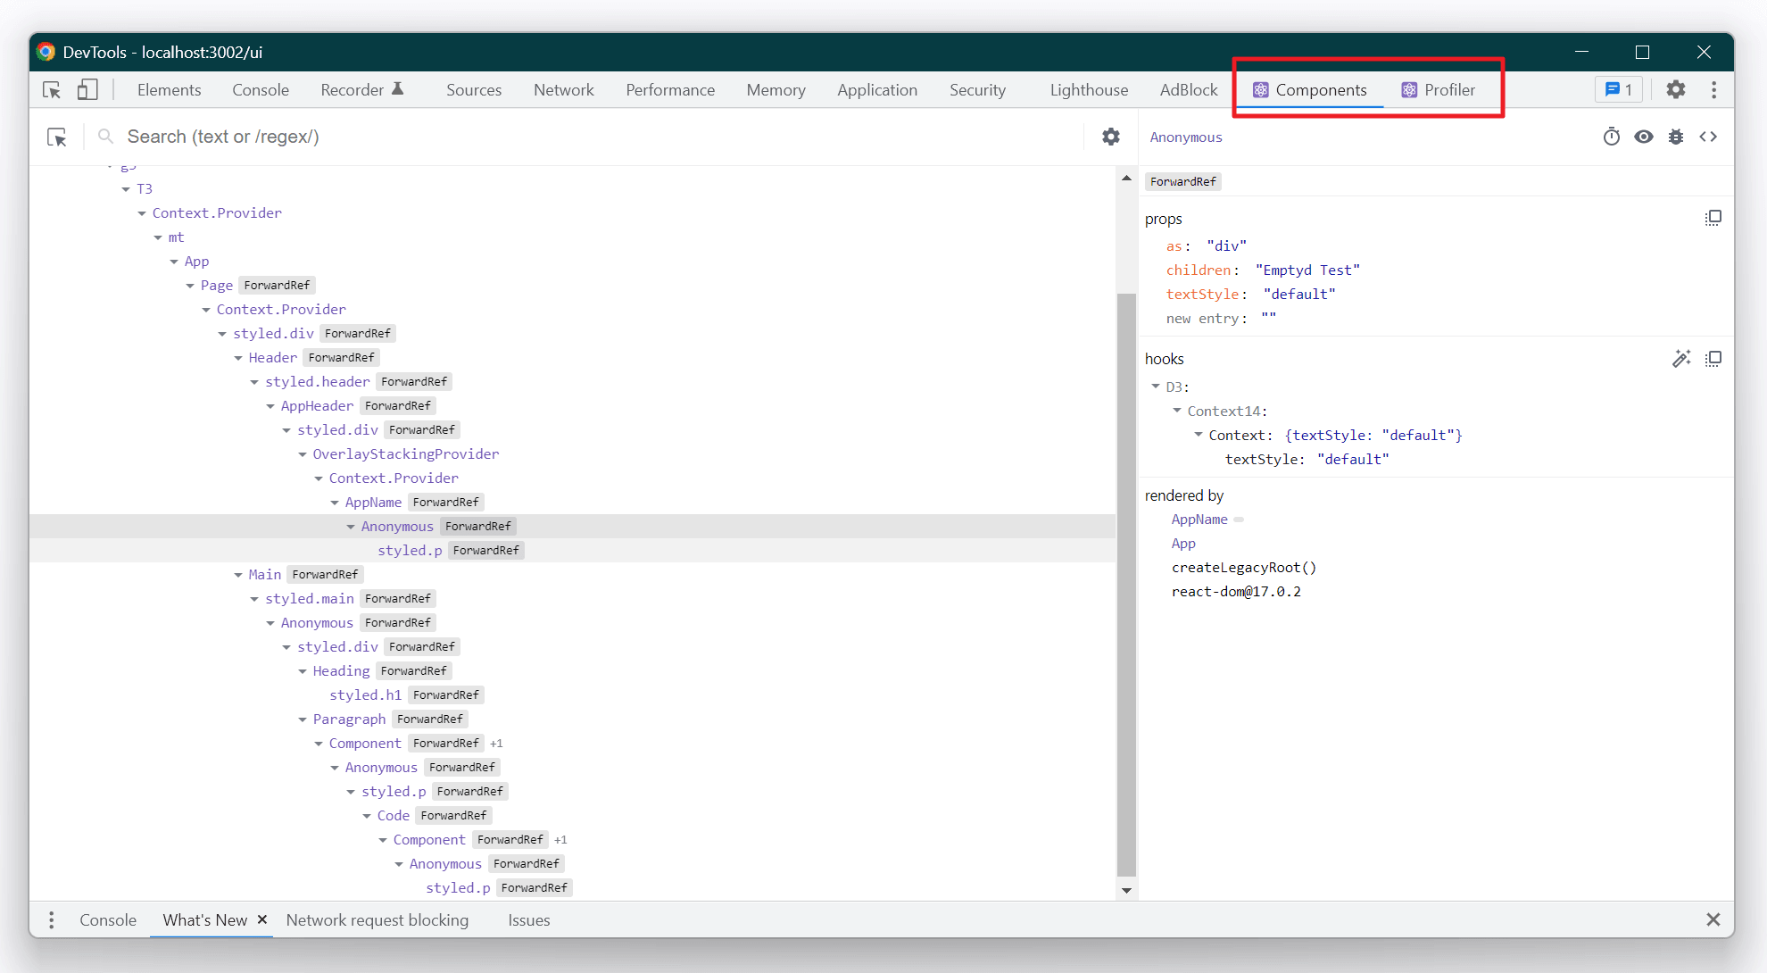1767x973 pixels.
Task: Close the bottom drawer panel
Action: click(x=1713, y=919)
